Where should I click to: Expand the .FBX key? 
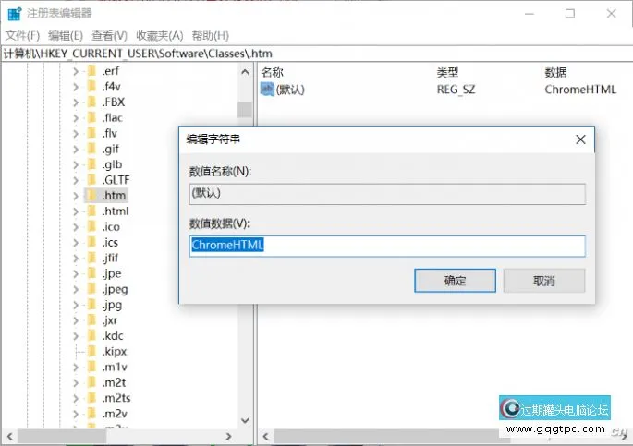click(x=76, y=102)
